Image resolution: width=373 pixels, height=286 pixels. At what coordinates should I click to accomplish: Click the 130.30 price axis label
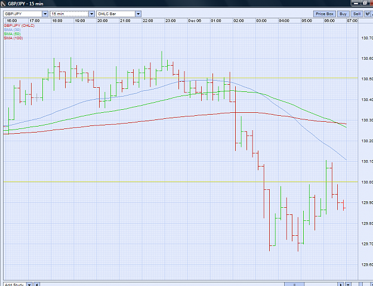click(367, 121)
